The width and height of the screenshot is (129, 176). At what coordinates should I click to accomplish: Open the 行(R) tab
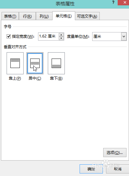tap(27, 16)
